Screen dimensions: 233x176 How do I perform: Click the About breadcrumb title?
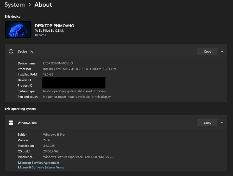point(43,5)
